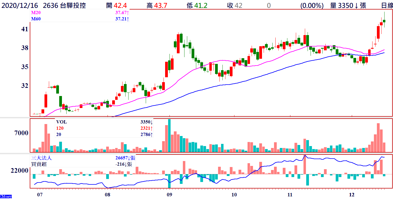
Task: Click the 120-period volume average label
Action: [60, 128]
